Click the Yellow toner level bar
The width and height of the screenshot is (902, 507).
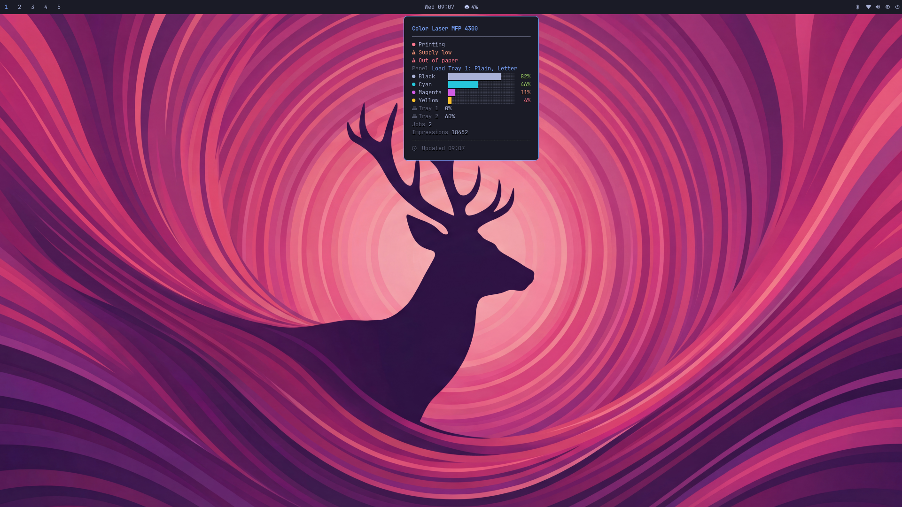481,100
